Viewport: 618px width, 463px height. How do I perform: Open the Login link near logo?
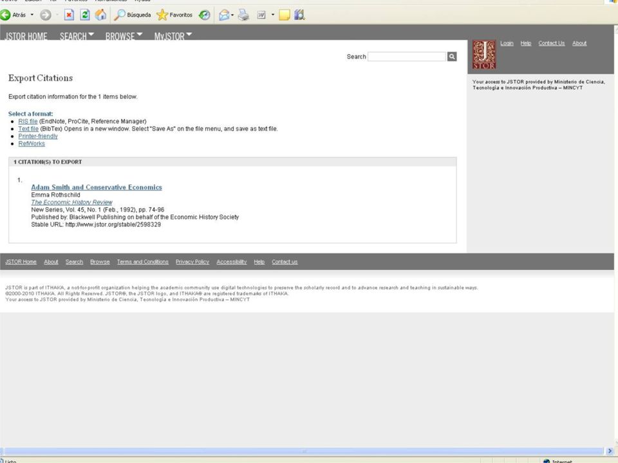pyautogui.click(x=507, y=43)
